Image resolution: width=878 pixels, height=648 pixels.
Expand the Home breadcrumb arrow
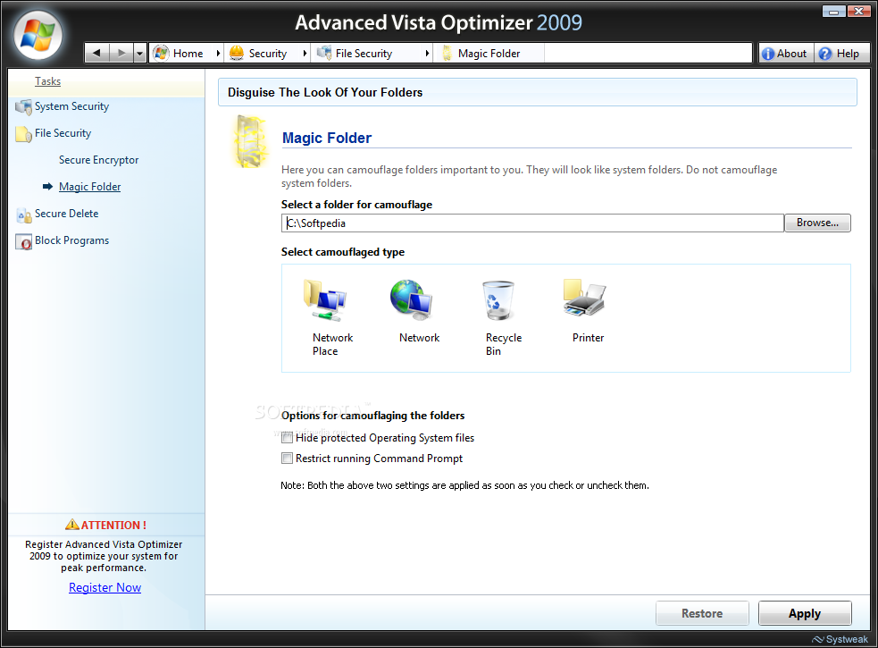218,54
